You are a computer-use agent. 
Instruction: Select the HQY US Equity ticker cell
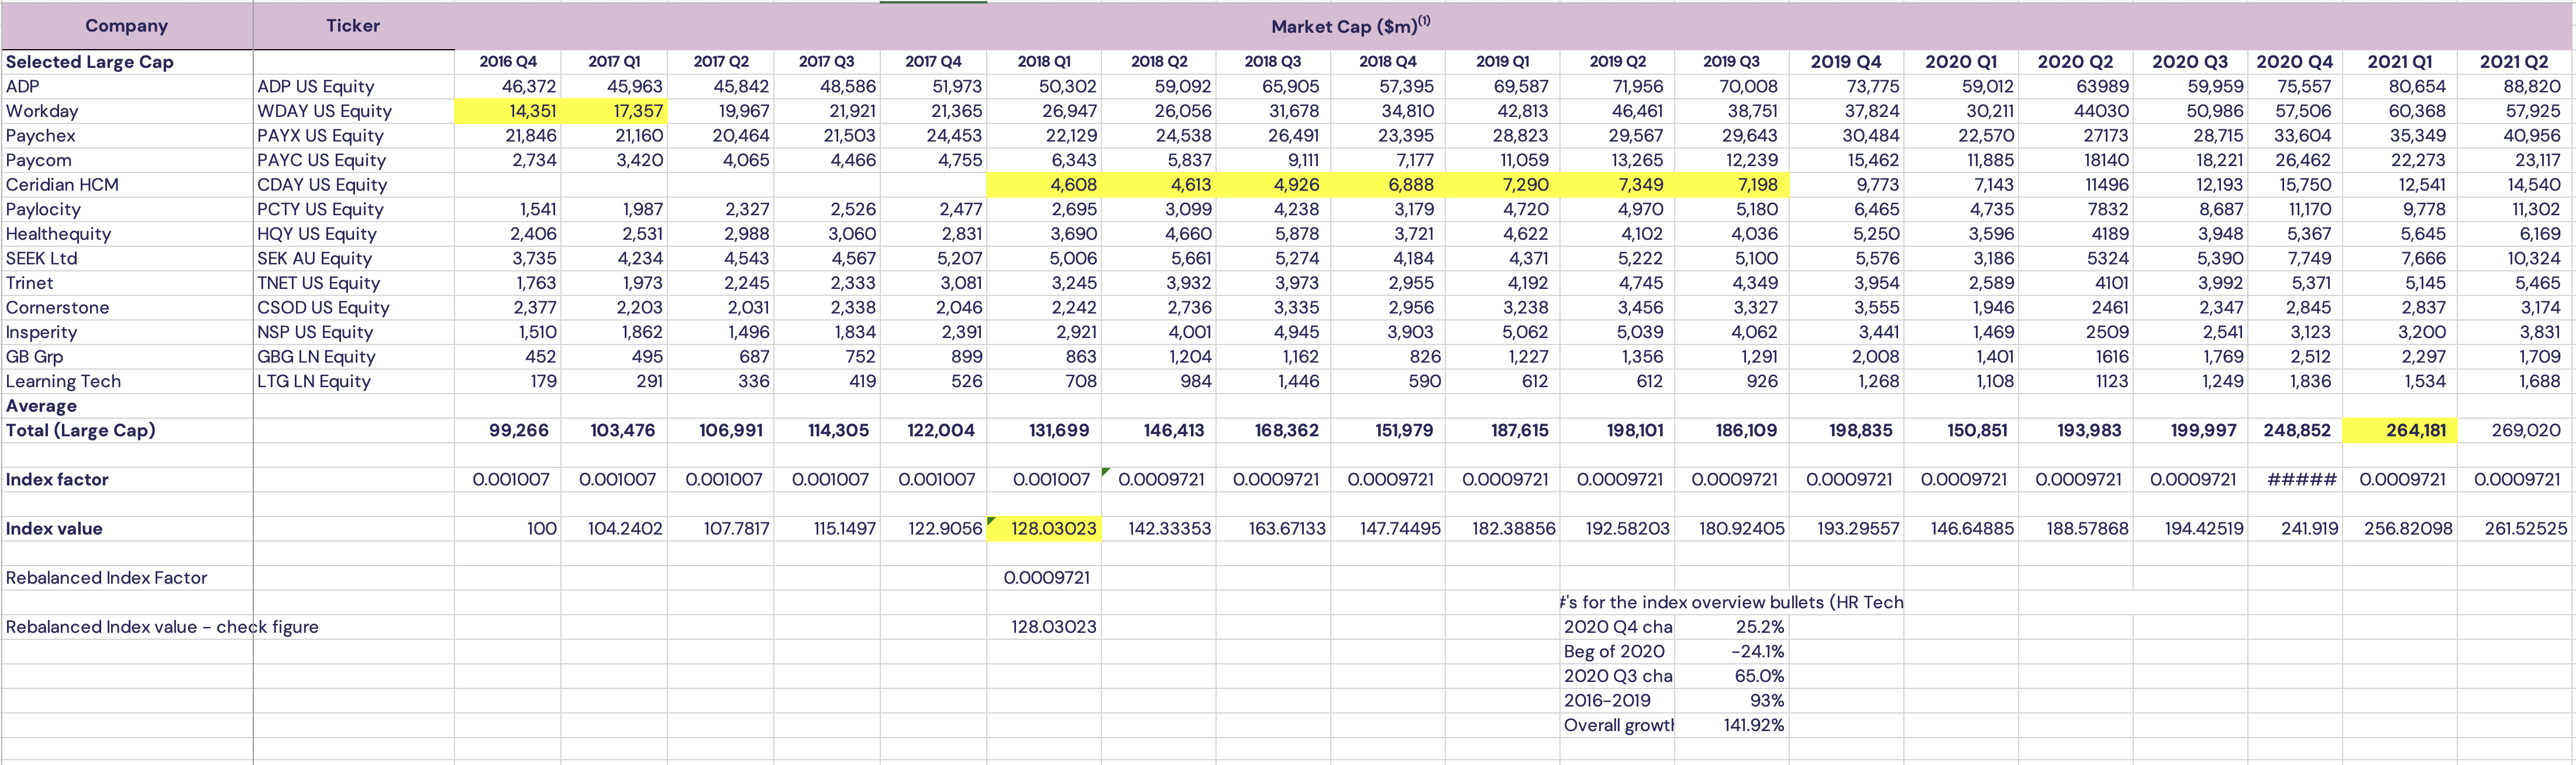[x=354, y=234]
